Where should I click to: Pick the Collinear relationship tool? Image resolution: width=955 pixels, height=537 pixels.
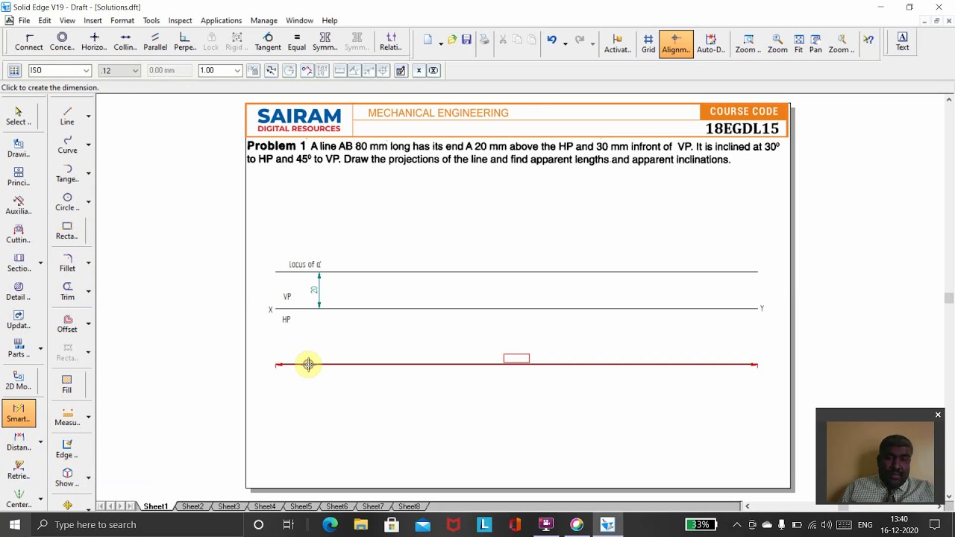[125, 42]
